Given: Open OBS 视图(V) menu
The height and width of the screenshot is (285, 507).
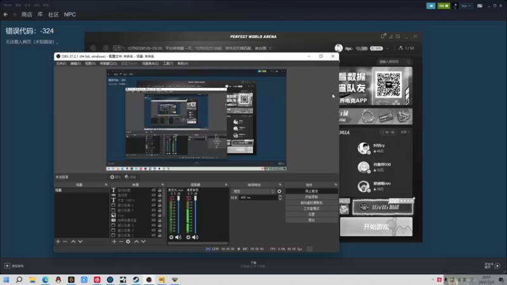Looking at the screenshot, I should (x=90, y=64).
